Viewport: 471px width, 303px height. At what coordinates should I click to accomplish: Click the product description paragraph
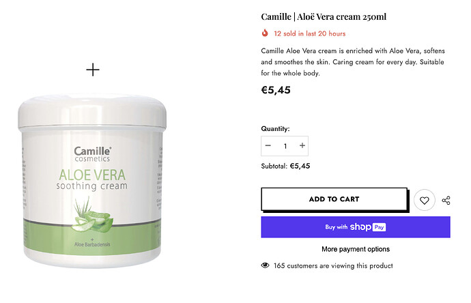(x=353, y=62)
